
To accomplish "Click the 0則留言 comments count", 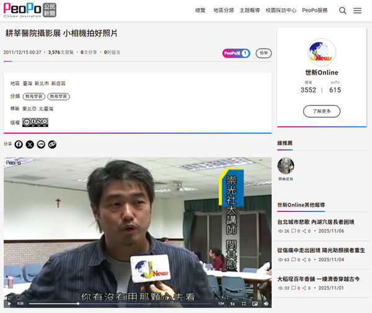I will point(112,53).
